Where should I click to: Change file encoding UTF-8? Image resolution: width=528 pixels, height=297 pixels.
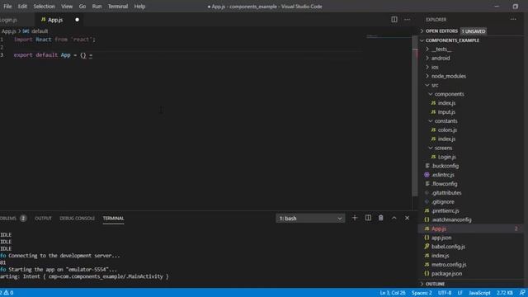tap(445, 293)
